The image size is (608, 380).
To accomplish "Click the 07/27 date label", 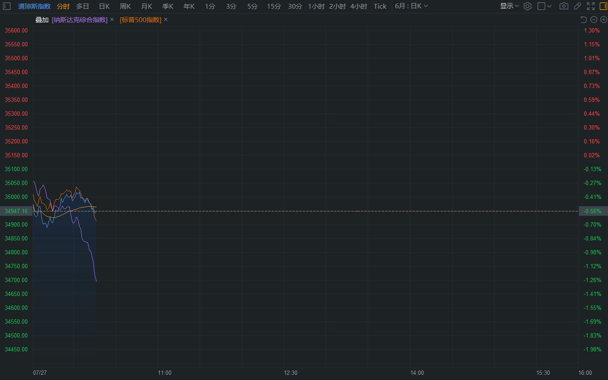I will click(40, 373).
